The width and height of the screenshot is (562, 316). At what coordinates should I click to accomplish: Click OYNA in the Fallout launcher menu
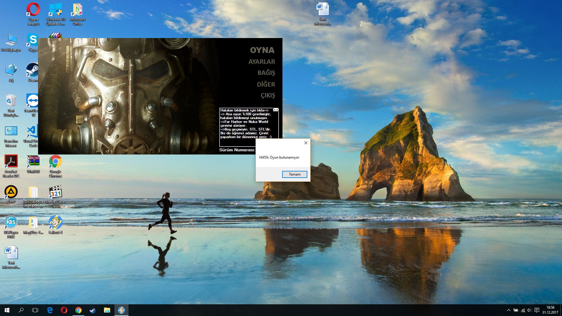[x=262, y=50]
